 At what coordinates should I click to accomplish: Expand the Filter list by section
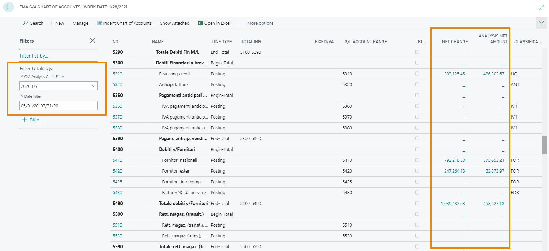point(34,56)
